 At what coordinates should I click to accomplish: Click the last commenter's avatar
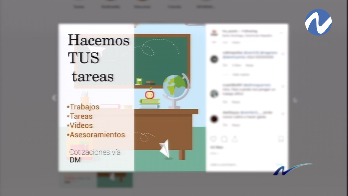point(214,119)
